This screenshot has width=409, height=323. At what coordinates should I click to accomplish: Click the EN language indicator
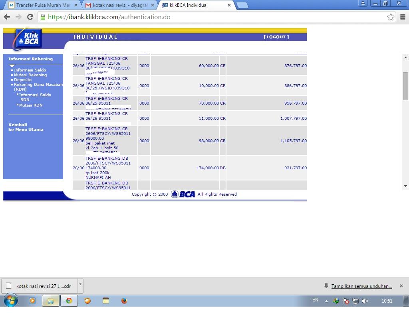coord(315,300)
